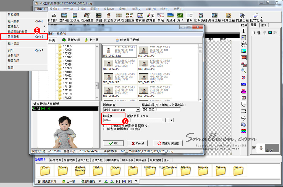Select the 5D3_0021.JPG thumbnail

155,51
